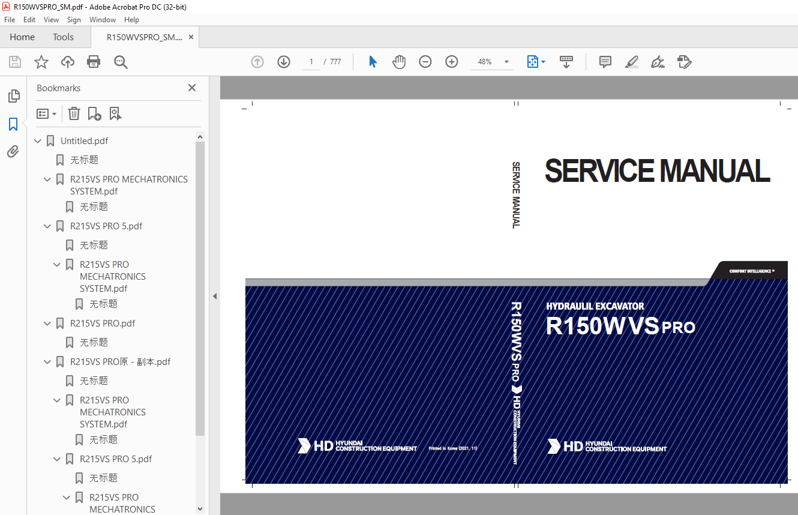The height and width of the screenshot is (515, 798).
Task: Open the bookmarks options menu dropdown
Action: coord(46,113)
